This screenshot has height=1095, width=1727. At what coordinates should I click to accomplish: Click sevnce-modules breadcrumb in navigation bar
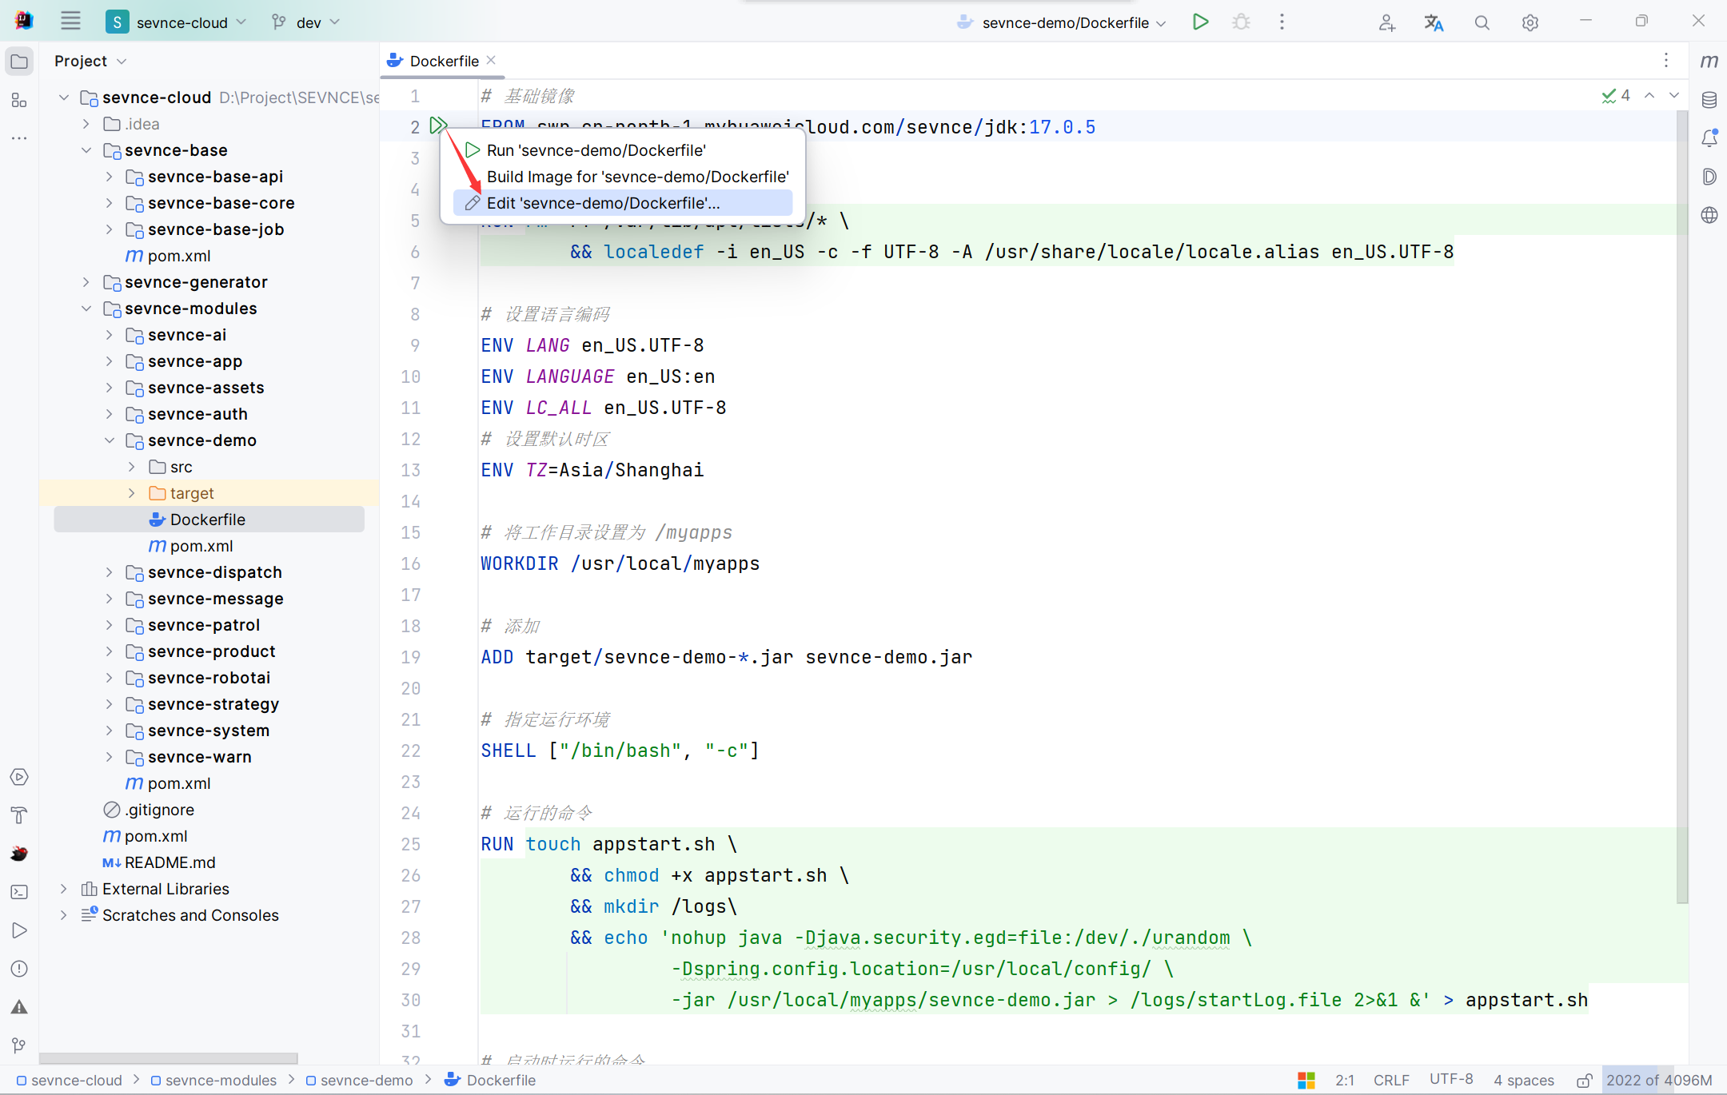[x=214, y=1081]
